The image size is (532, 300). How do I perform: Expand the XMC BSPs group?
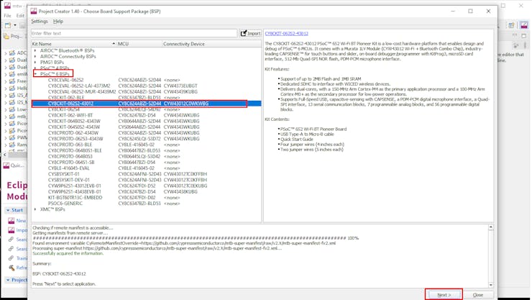coord(35,209)
